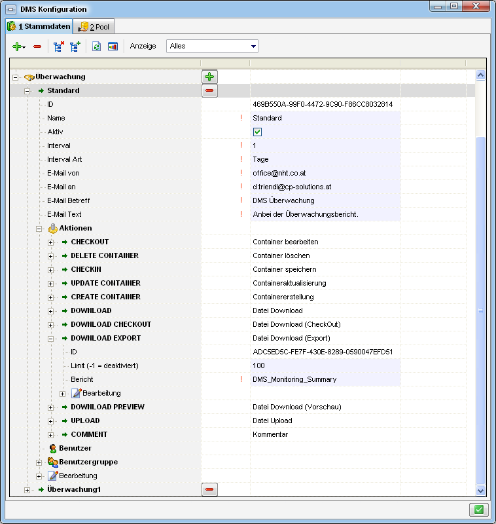Click the ID value ADC5ED5C-FE7F-430E-8289-0590047EFD51
The image size is (496, 524).
tap(323, 352)
